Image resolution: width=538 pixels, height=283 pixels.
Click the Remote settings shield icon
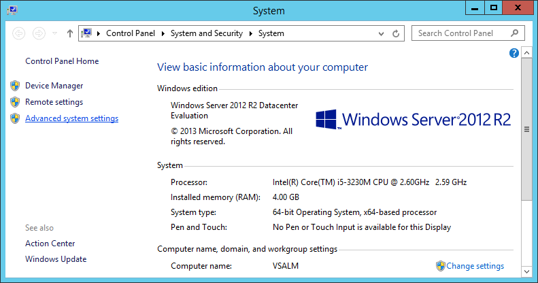[15, 102]
